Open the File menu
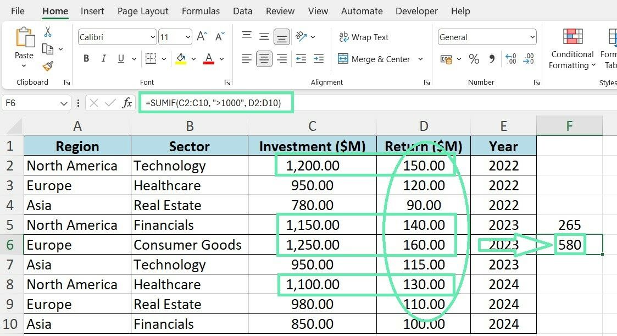The height and width of the screenshot is (336, 617). [x=18, y=11]
